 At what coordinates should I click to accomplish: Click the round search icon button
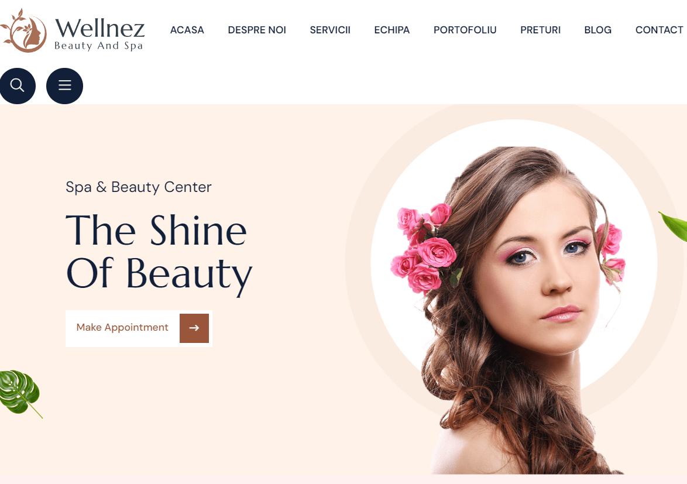click(18, 86)
